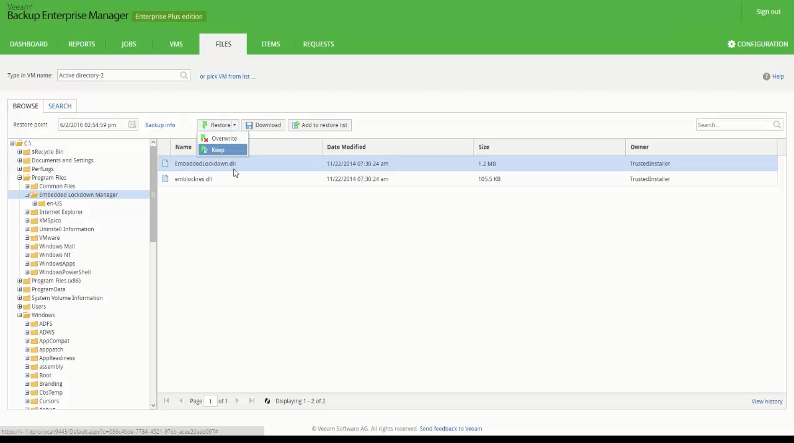Click the calendar icon beside restore point
Viewport: 794px width, 443px height.
click(x=132, y=125)
